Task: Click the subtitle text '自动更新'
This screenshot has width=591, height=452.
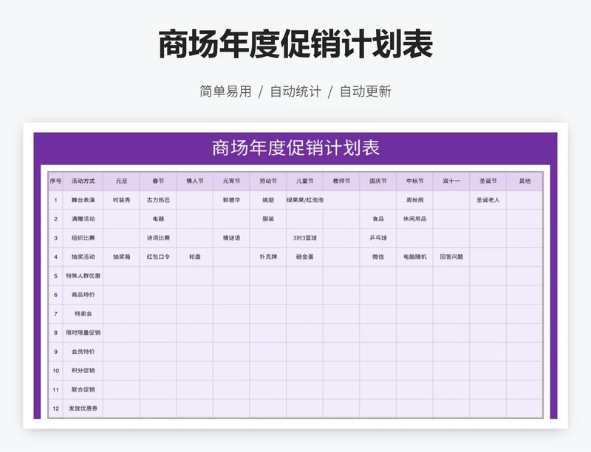Action: (x=366, y=91)
